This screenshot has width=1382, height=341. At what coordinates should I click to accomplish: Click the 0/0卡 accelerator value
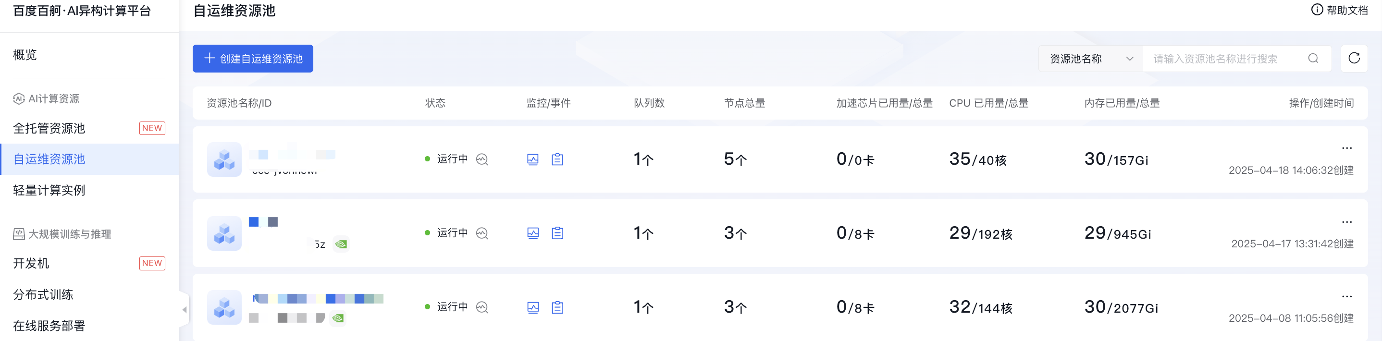point(855,159)
